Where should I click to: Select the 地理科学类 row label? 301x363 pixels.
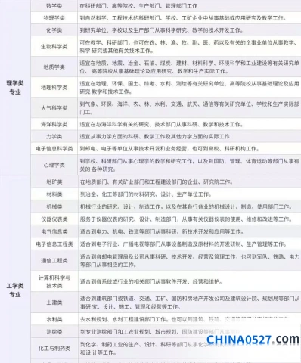(54, 88)
